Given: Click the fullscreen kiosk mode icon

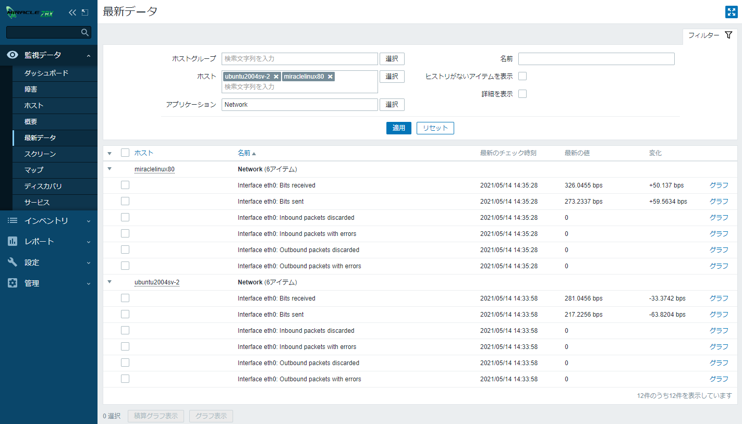Looking at the screenshot, I should pos(731,12).
